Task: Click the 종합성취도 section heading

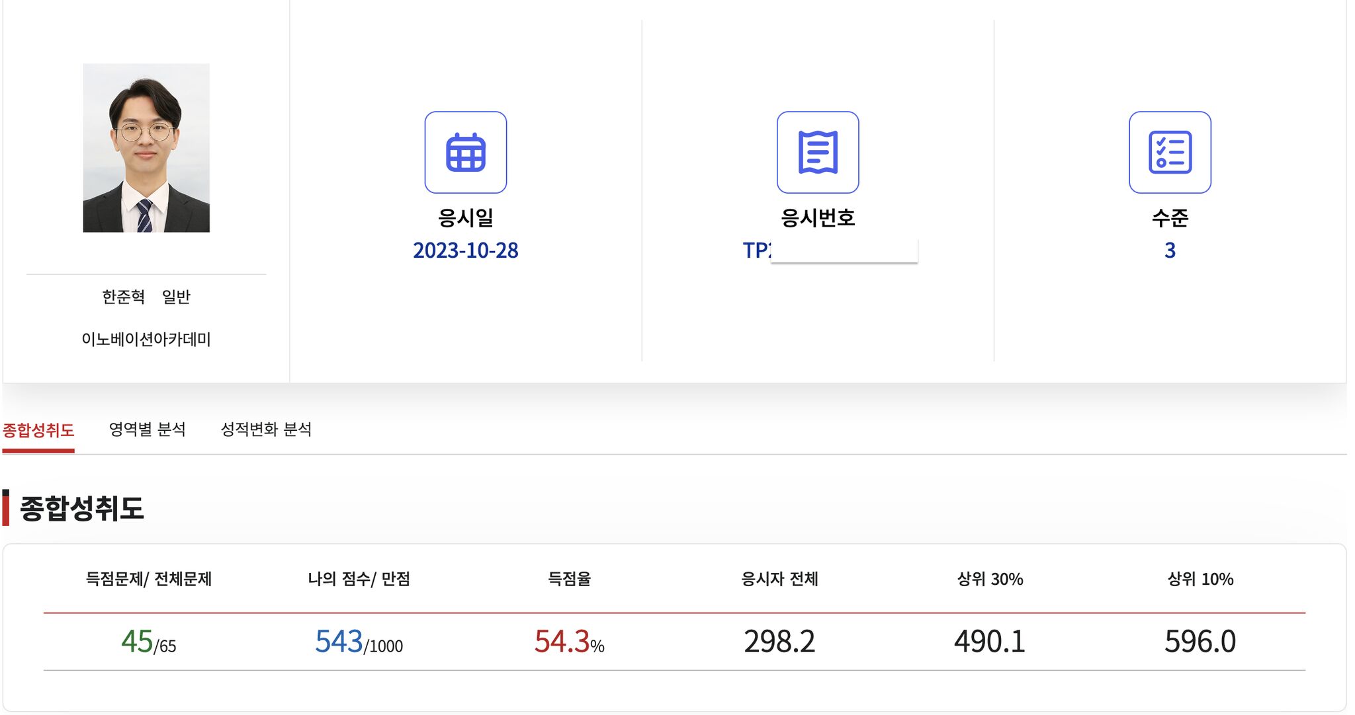Action: (x=82, y=508)
